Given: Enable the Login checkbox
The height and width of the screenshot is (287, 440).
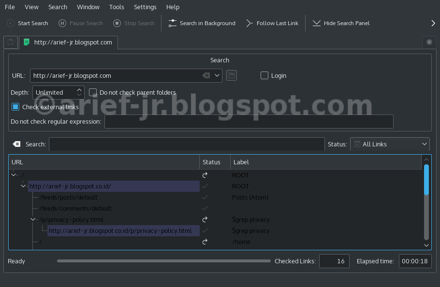Looking at the screenshot, I should pyautogui.click(x=264, y=75).
